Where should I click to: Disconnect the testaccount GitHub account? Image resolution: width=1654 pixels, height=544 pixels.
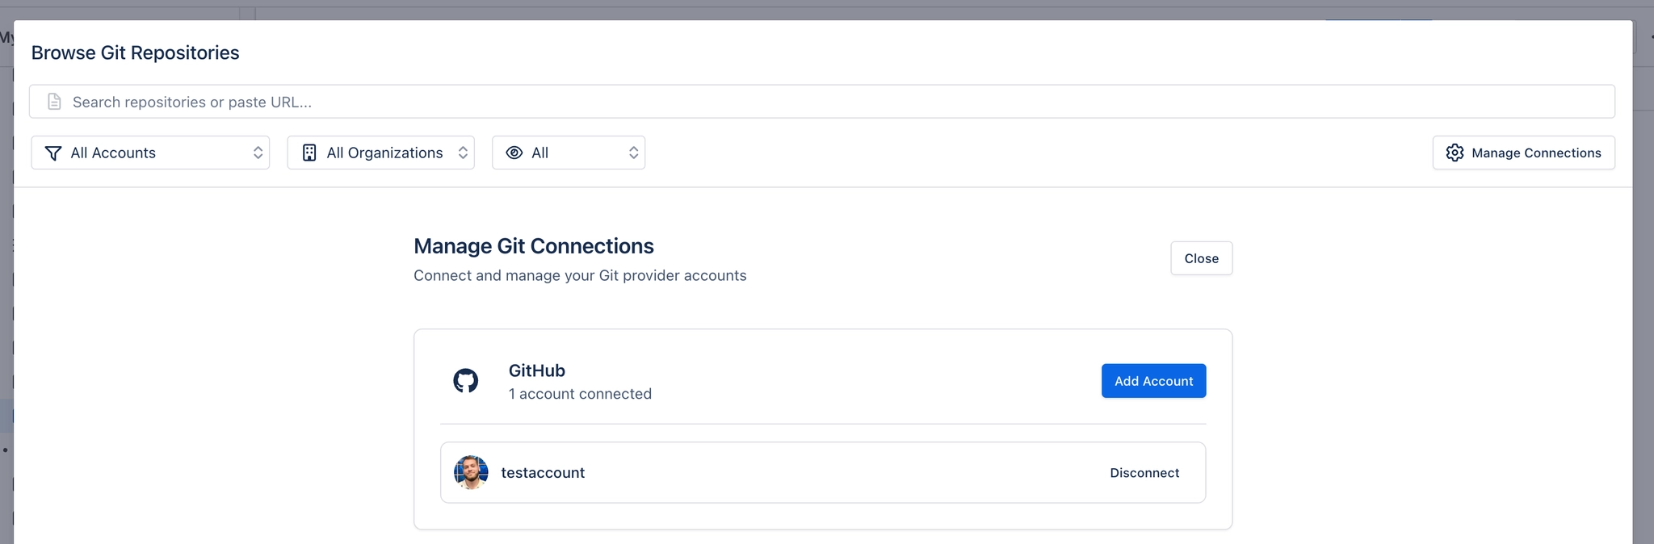click(x=1144, y=472)
